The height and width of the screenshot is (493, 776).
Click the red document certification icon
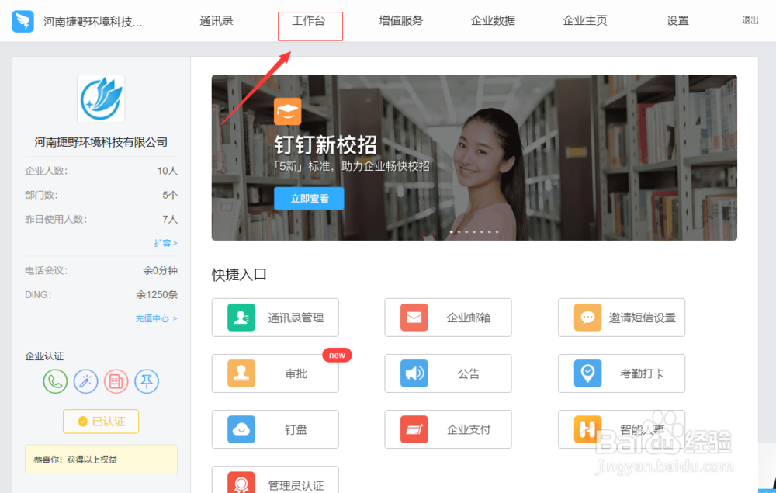point(116,382)
